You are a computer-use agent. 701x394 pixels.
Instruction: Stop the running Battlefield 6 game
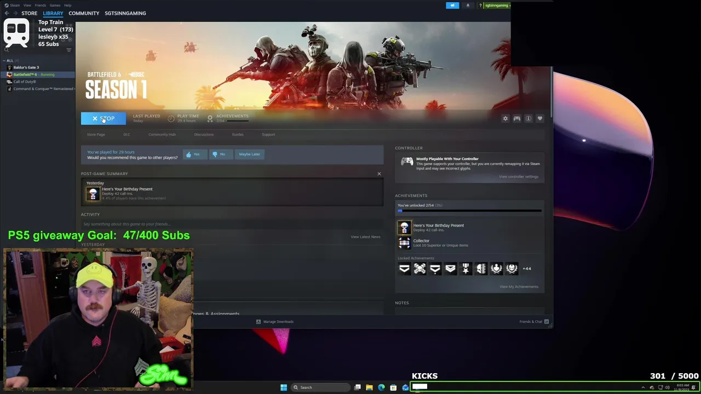tap(104, 118)
